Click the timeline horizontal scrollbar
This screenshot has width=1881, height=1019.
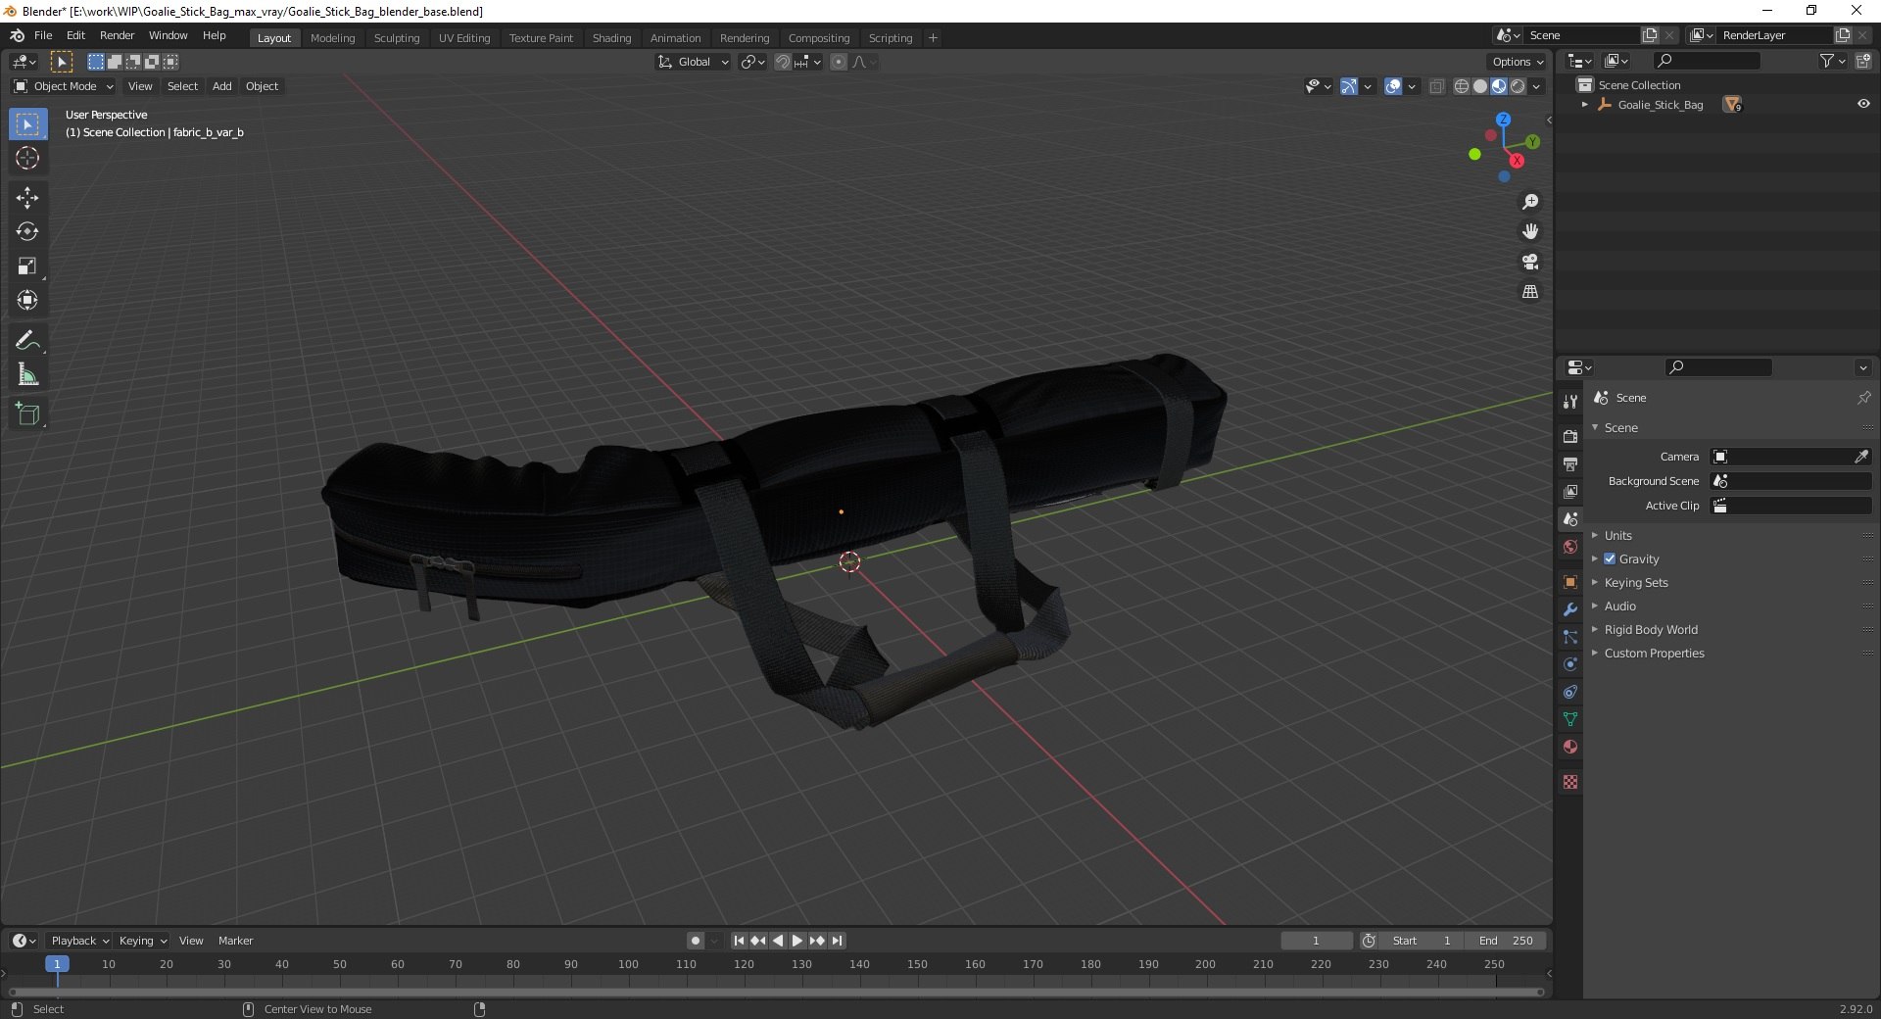776,992
